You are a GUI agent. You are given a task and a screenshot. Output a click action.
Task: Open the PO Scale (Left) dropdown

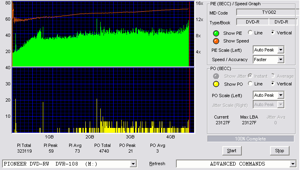281,95
